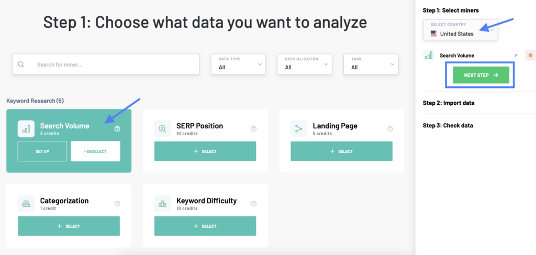Click the green Next Step button

pyautogui.click(x=481, y=75)
